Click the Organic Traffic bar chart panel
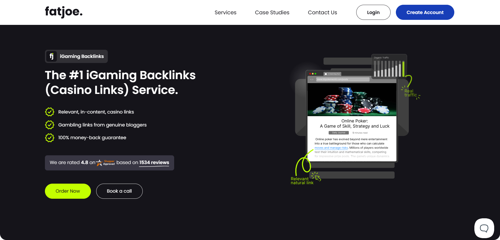This screenshot has width=500, height=240. 389,66
